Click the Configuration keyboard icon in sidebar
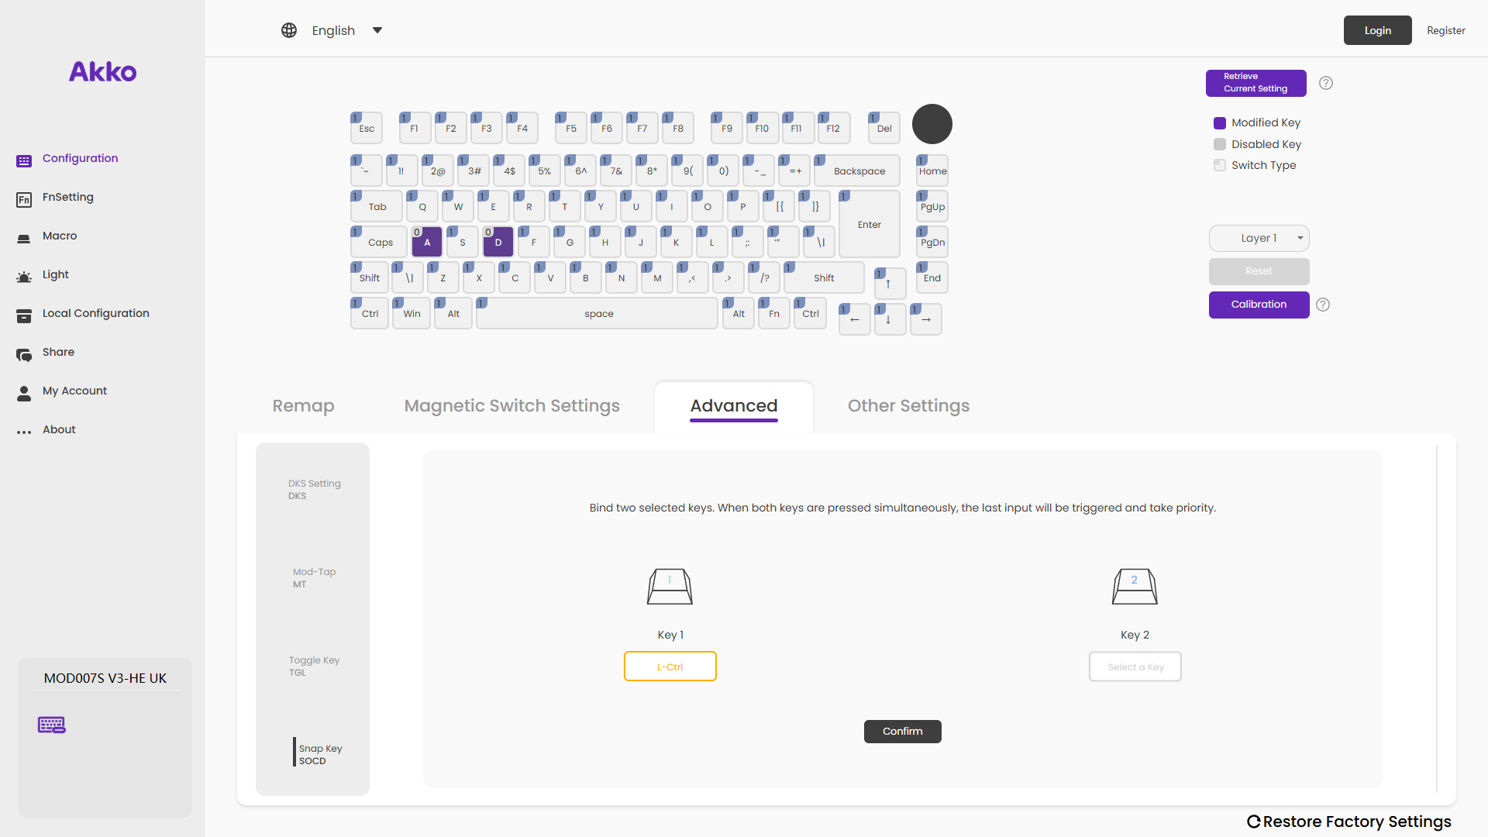Screen dimensions: 1488x837 [x=24, y=160]
